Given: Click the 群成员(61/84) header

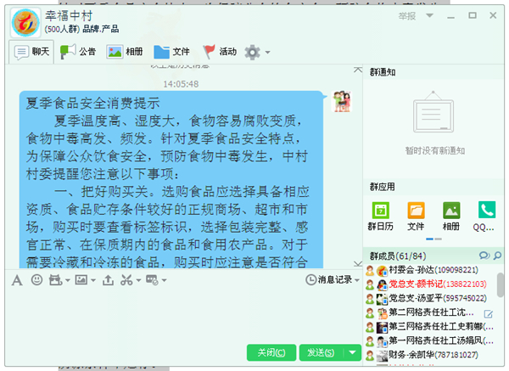Looking at the screenshot, I should (398, 256).
